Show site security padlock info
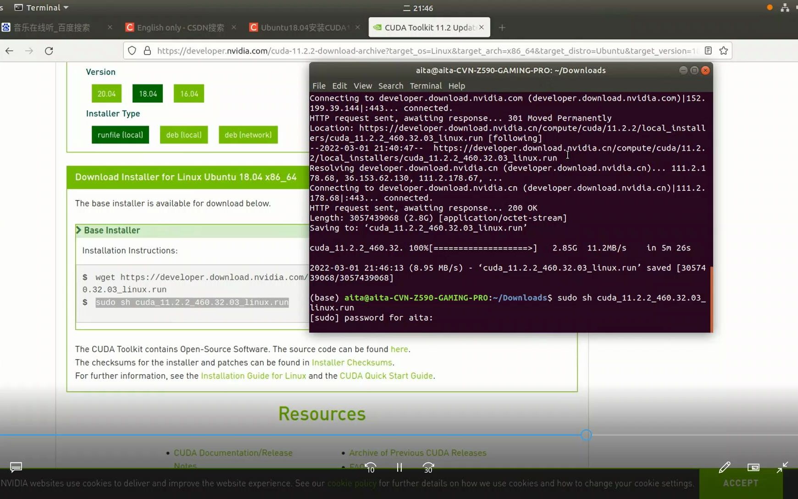 [147, 51]
